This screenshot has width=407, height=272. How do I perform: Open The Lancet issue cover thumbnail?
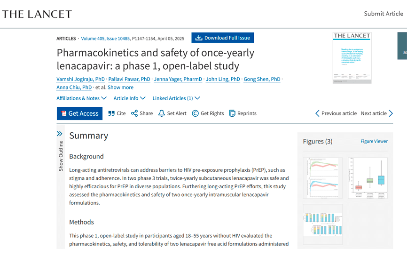352,58
